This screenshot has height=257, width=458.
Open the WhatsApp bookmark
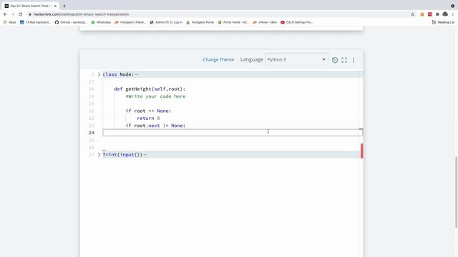[x=101, y=22]
